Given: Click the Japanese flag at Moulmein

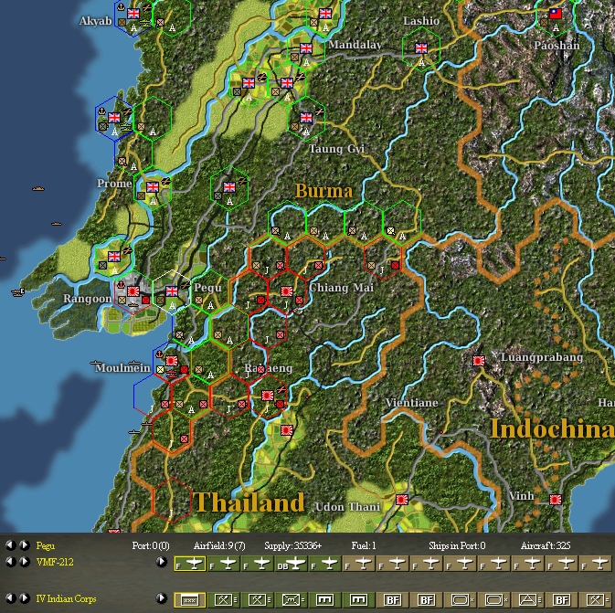Looking at the screenshot, I should coord(172,361).
